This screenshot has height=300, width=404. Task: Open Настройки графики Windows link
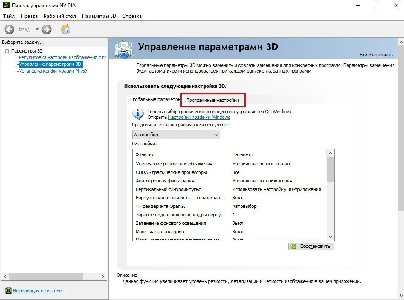click(199, 117)
